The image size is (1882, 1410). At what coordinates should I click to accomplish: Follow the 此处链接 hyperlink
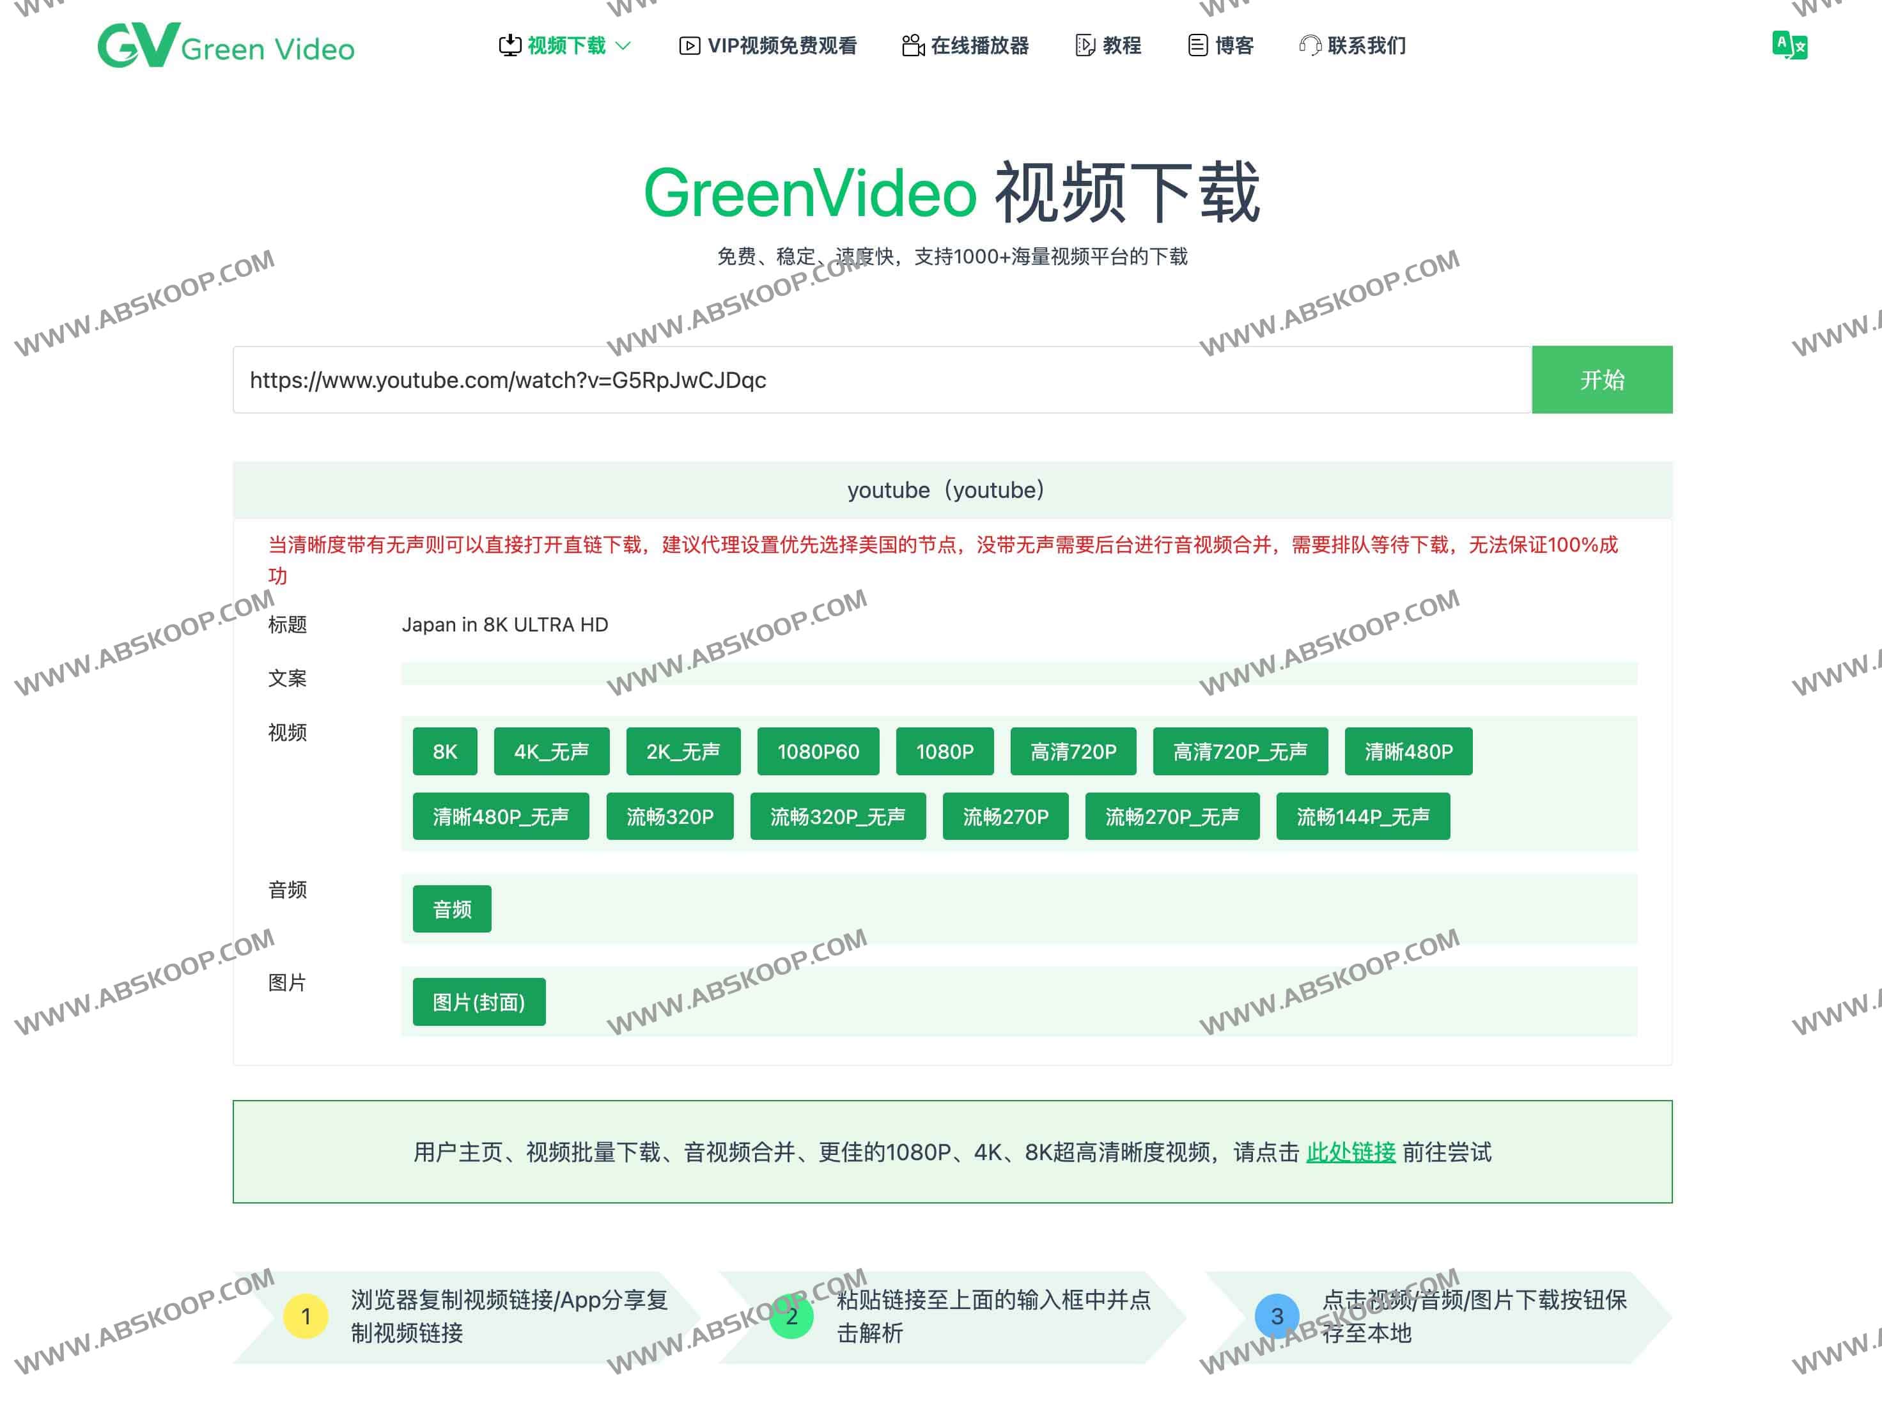coord(1350,1151)
